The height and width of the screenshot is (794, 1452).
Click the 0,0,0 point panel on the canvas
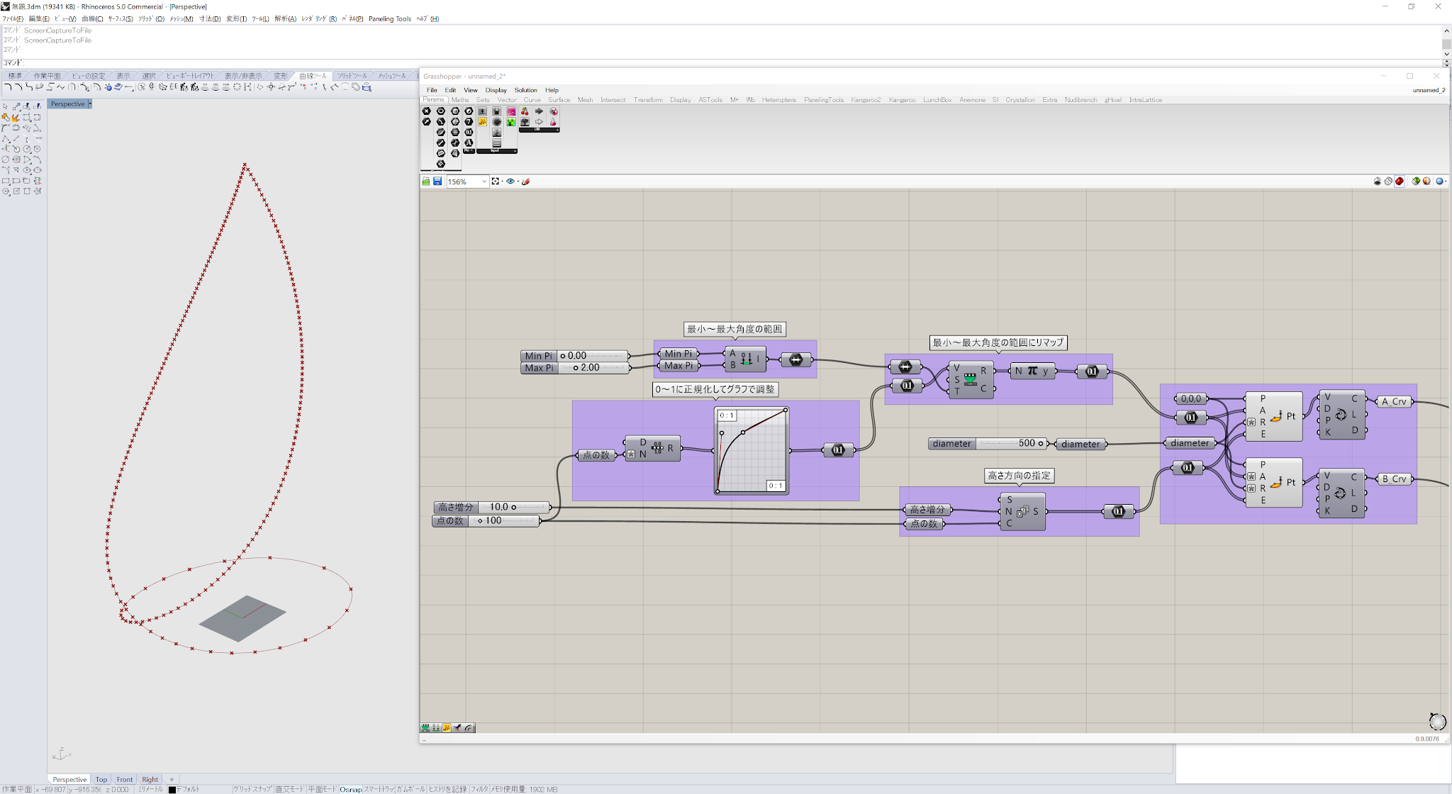(1191, 398)
